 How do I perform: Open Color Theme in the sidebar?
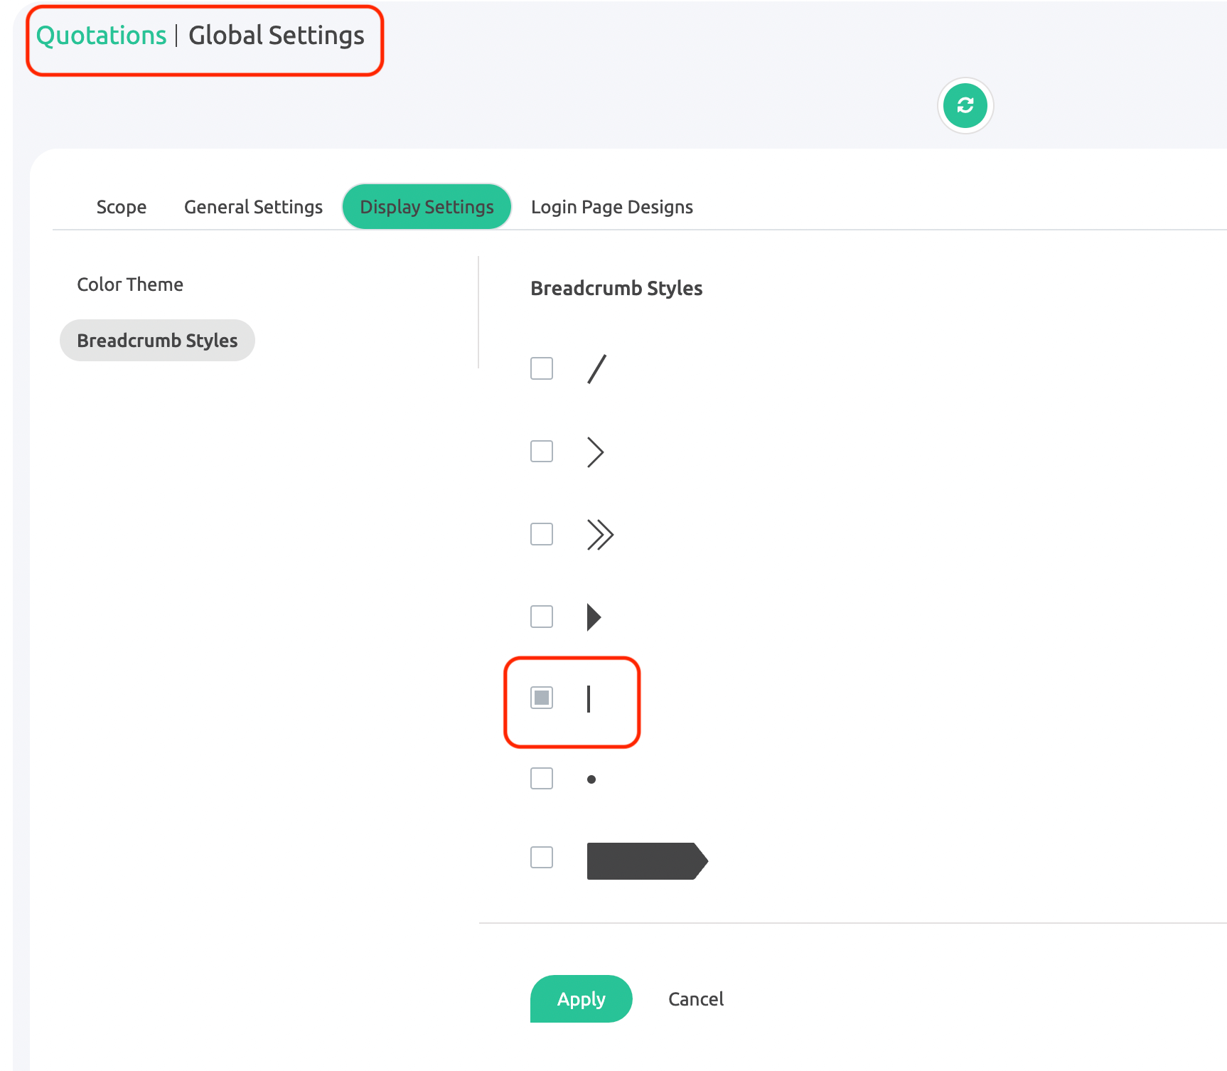coord(130,284)
